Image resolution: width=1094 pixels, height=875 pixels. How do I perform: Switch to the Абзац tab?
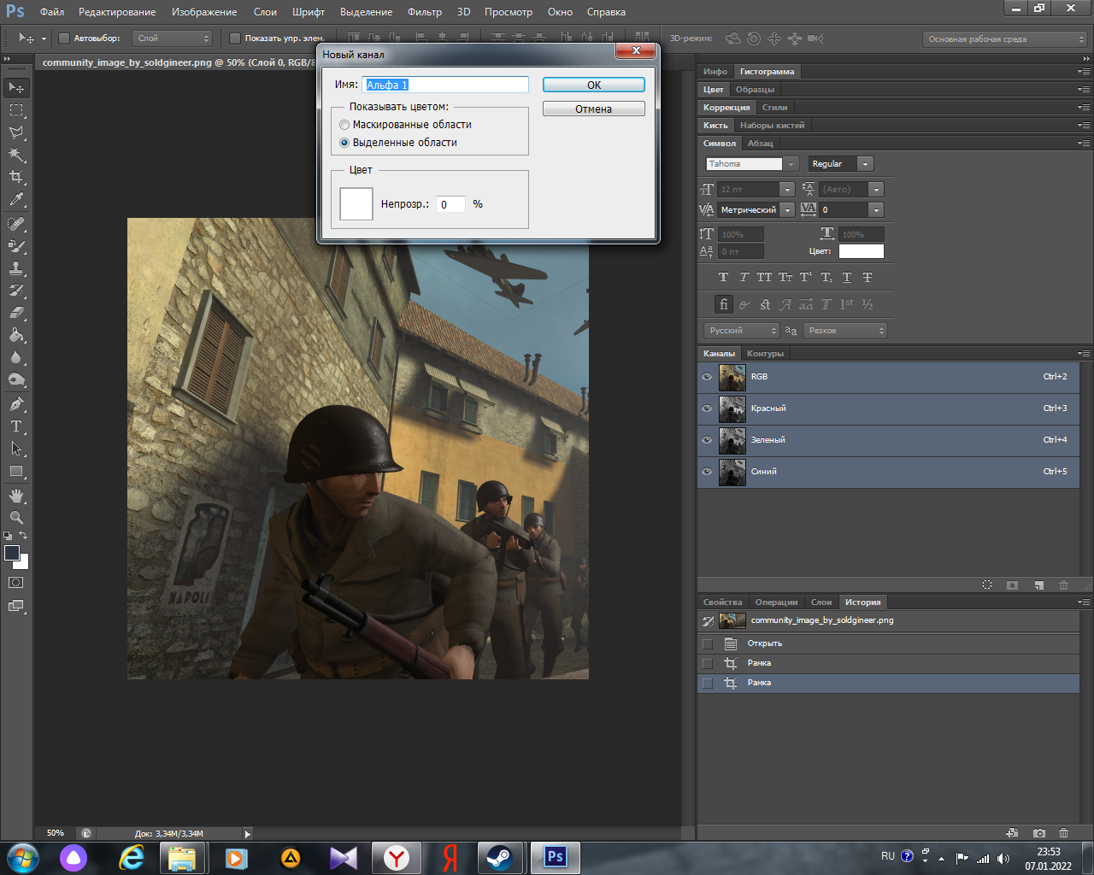point(760,144)
